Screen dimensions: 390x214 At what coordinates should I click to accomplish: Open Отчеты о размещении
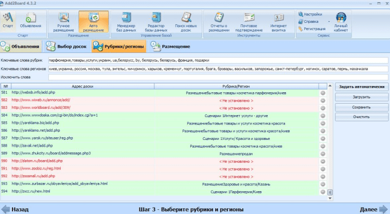pyautogui.click(x=219, y=22)
